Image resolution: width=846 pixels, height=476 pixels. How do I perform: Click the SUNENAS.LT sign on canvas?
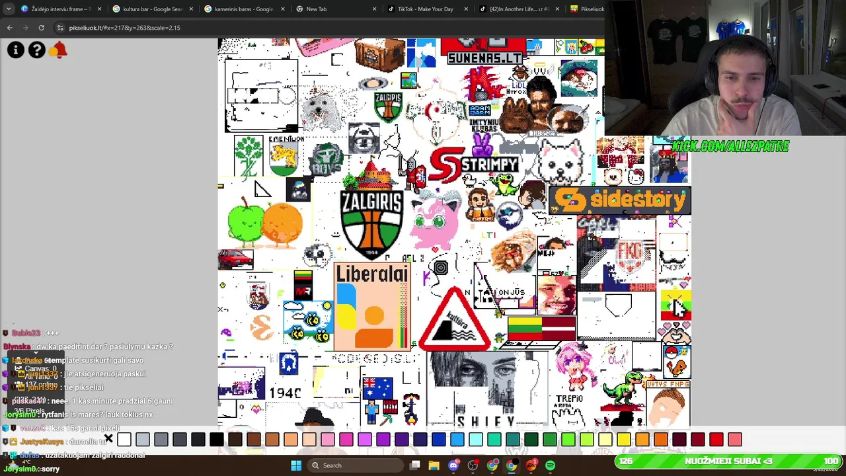(x=485, y=58)
